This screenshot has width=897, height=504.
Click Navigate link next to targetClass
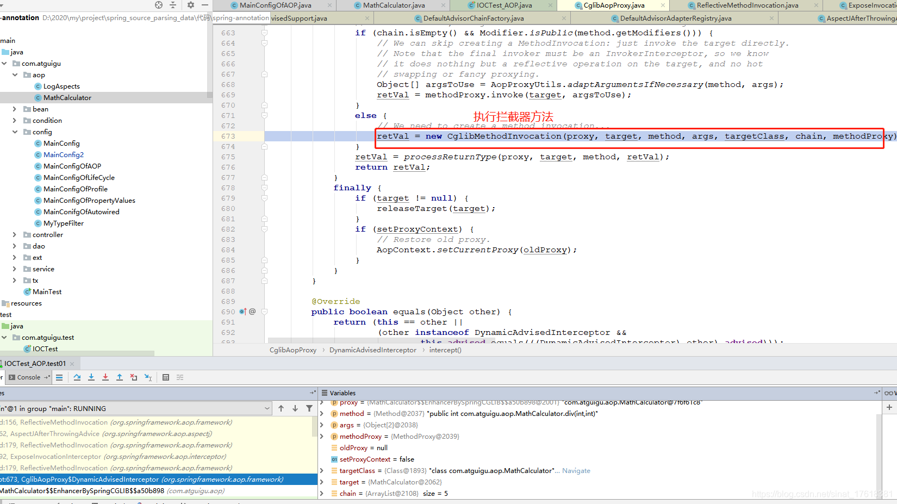[576, 471]
